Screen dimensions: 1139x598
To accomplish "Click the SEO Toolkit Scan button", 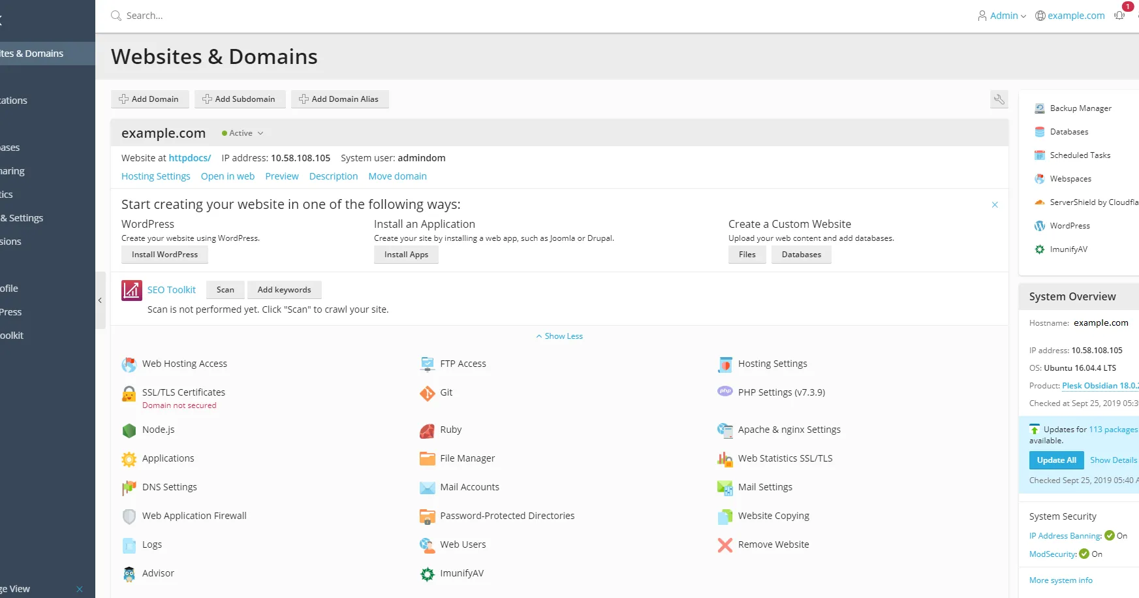I will tap(225, 290).
